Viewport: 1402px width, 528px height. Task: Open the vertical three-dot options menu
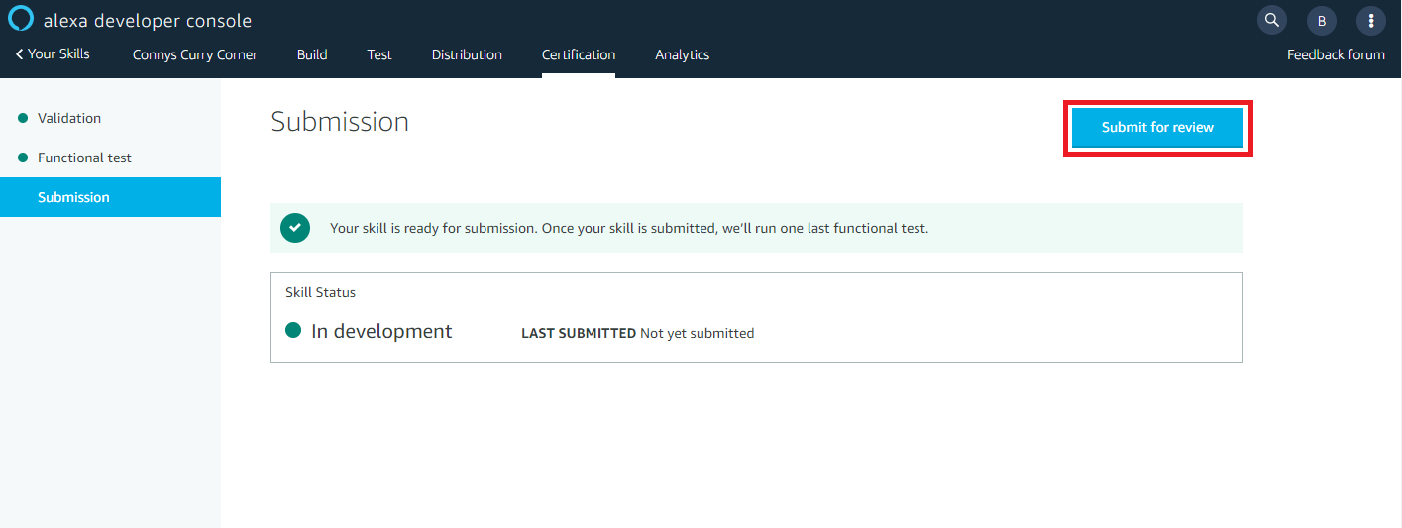coord(1371,20)
